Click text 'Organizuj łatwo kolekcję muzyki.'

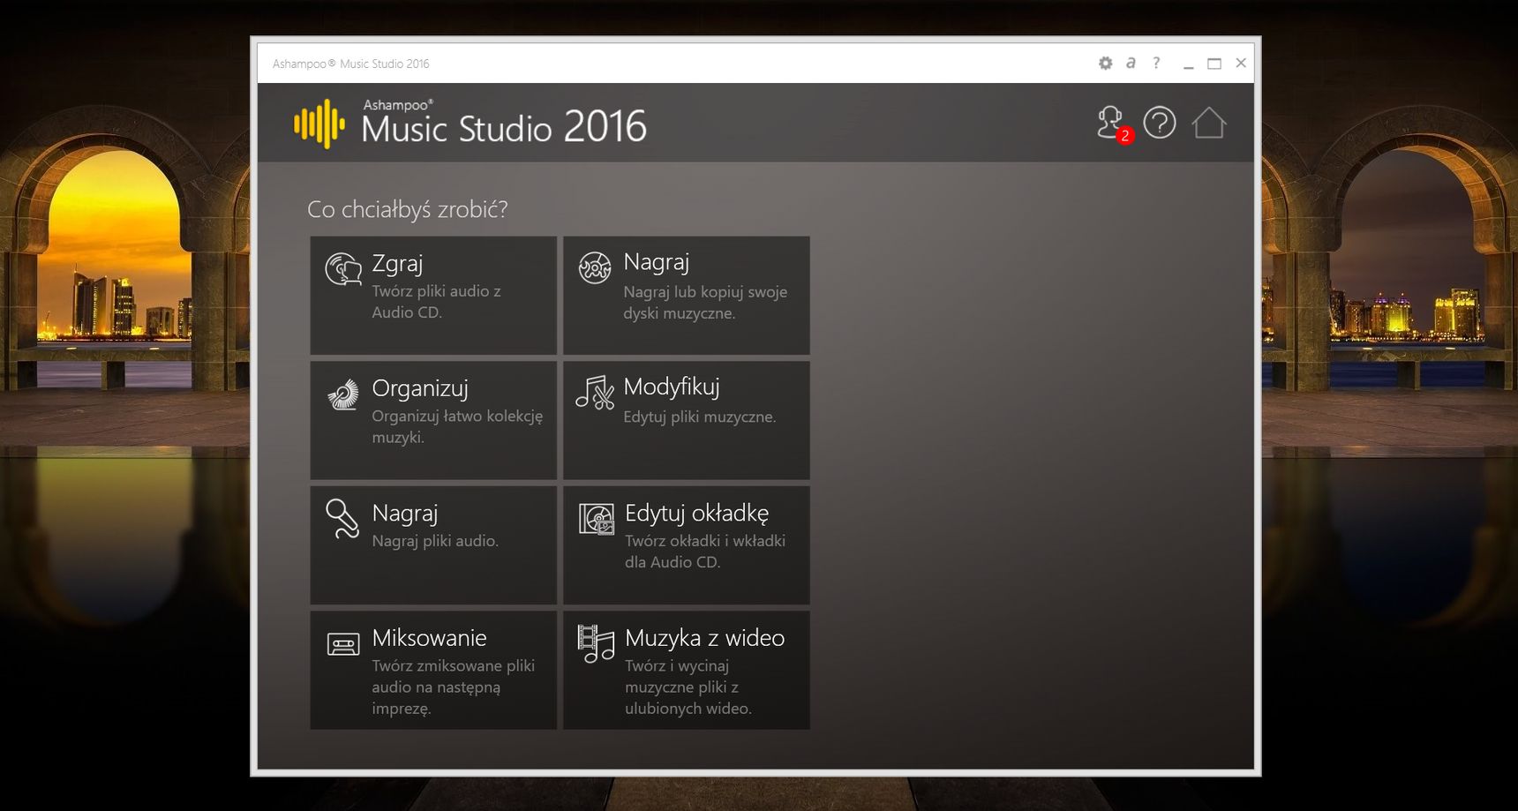(457, 426)
